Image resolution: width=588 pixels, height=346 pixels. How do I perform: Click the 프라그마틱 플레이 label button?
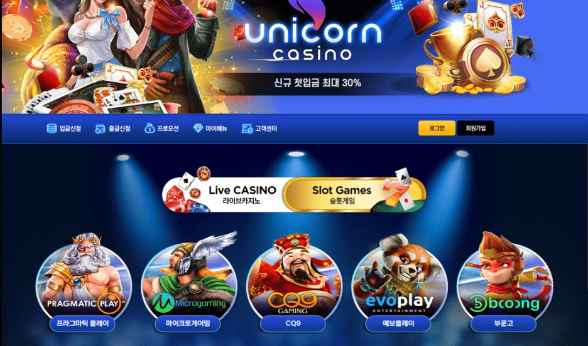(x=82, y=323)
